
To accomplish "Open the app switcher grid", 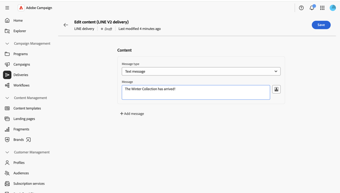I will [x=322, y=8].
